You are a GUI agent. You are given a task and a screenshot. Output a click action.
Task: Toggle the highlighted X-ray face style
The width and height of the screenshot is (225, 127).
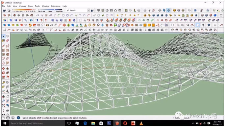pos(168,10)
